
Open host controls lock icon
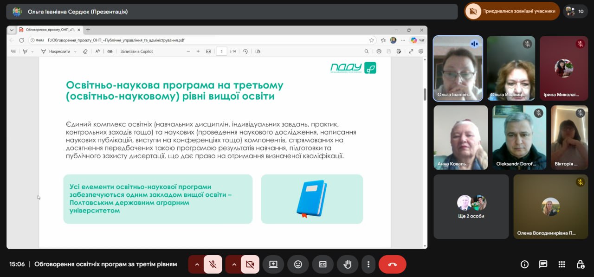pos(580,264)
